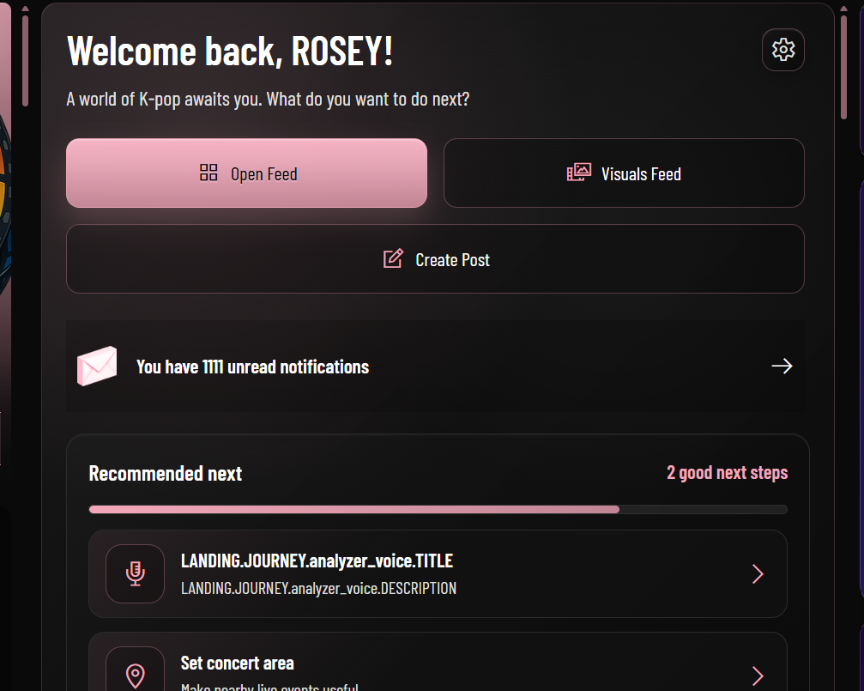Click the "Recommended next" heading
This screenshot has width=864, height=691.
(166, 474)
